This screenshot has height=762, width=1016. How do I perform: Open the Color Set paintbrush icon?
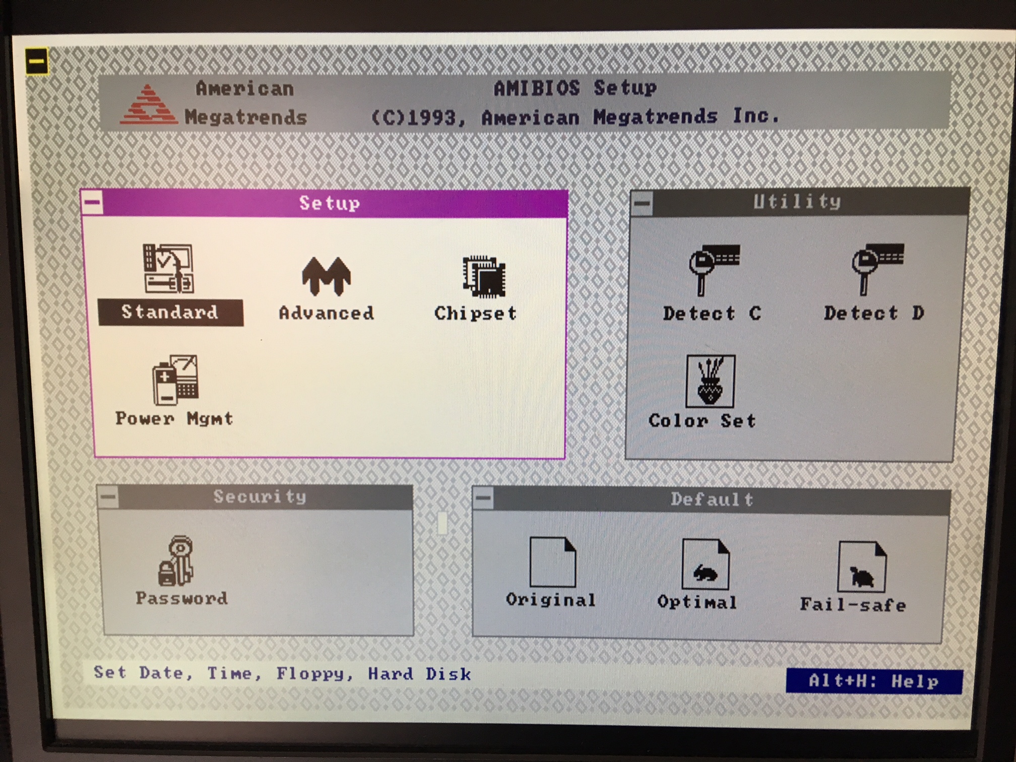tap(711, 381)
